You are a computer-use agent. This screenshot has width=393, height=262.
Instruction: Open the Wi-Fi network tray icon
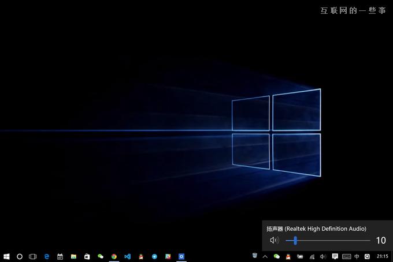coord(312,256)
